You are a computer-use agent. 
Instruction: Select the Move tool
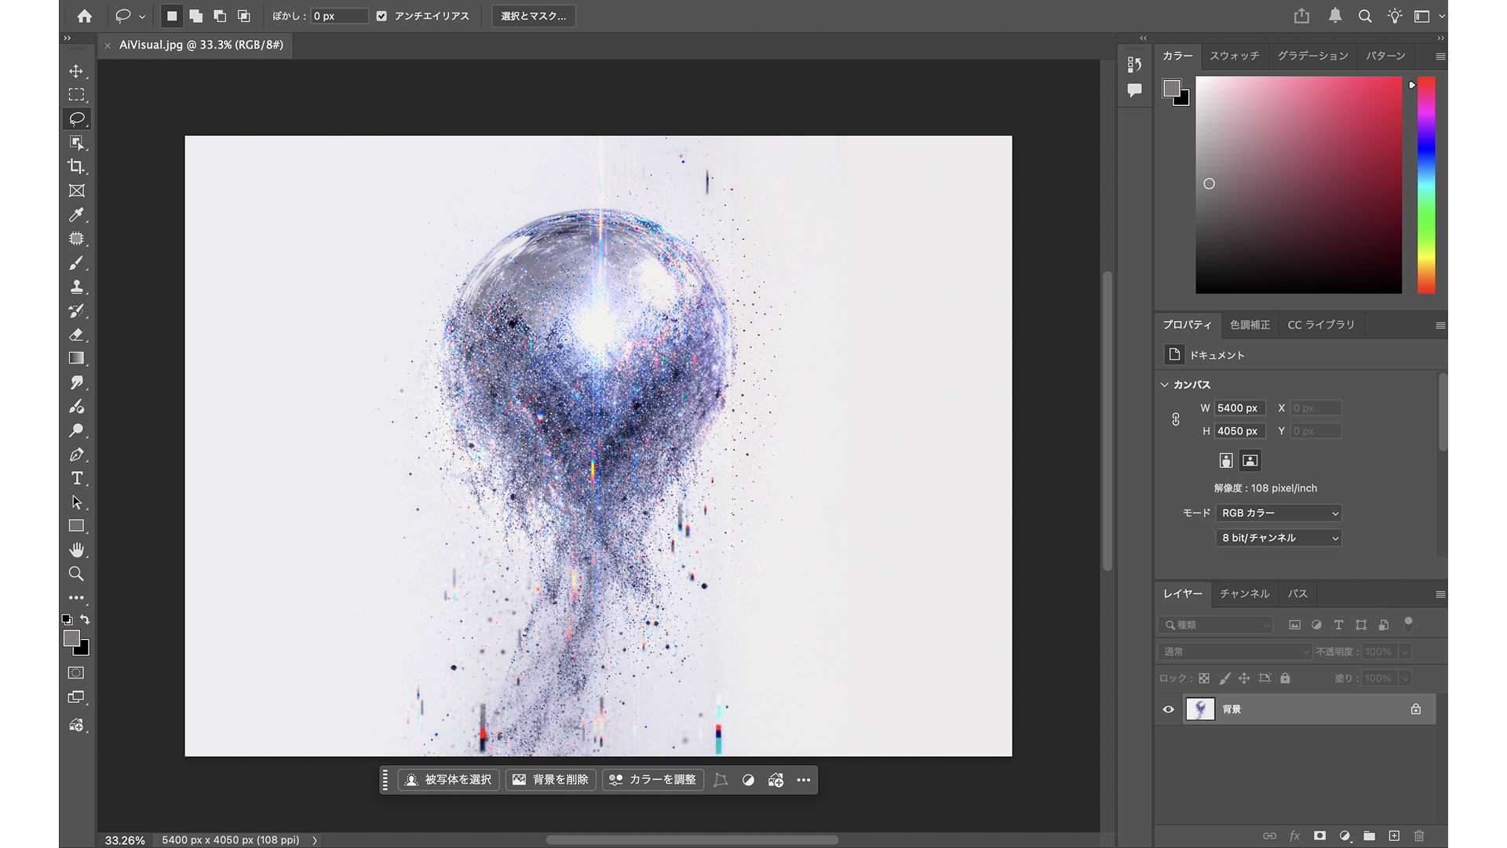click(x=76, y=71)
